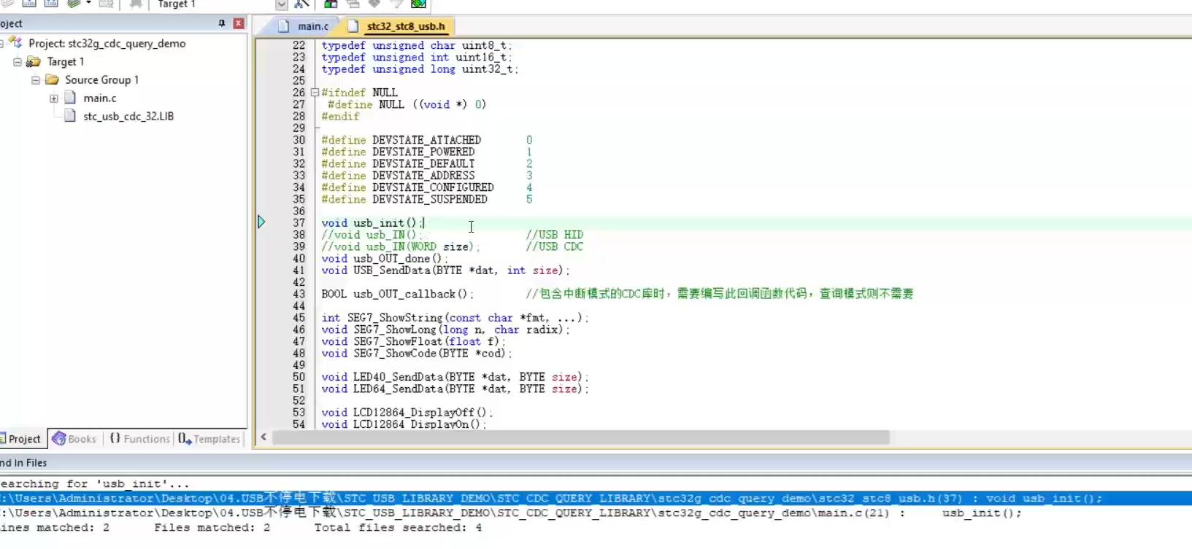Open the Functions panel tab
1192x549 pixels.
point(139,439)
